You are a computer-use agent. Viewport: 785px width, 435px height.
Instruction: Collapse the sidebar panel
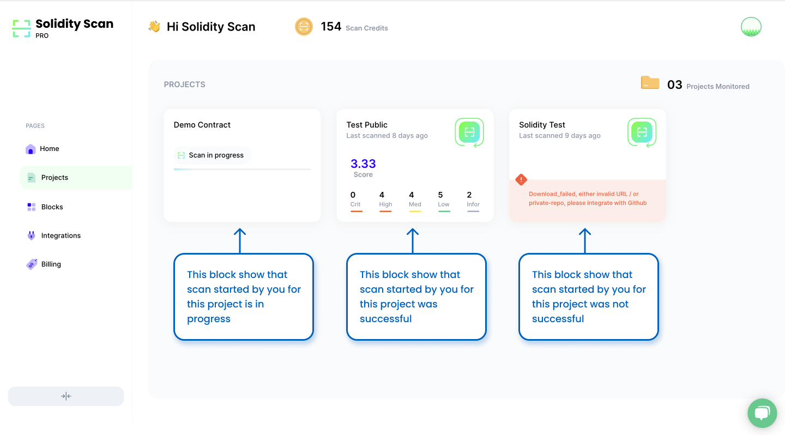(x=66, y=396)
